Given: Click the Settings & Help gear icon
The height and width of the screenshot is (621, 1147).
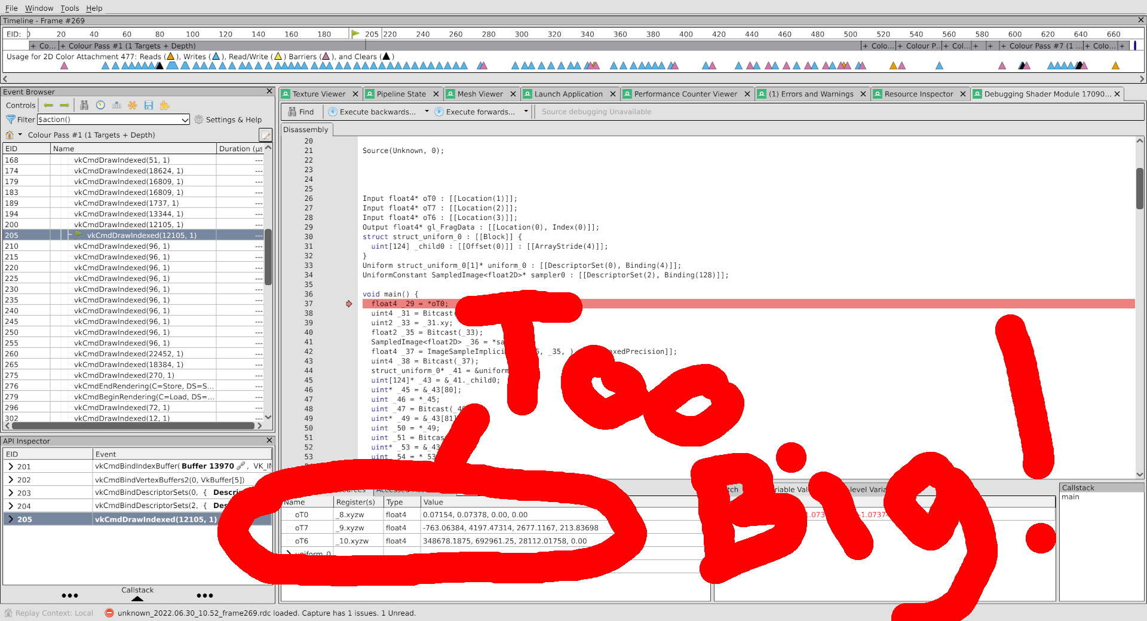Looking at the screenshot, I should pyautogui.click(x=199, y=120).
